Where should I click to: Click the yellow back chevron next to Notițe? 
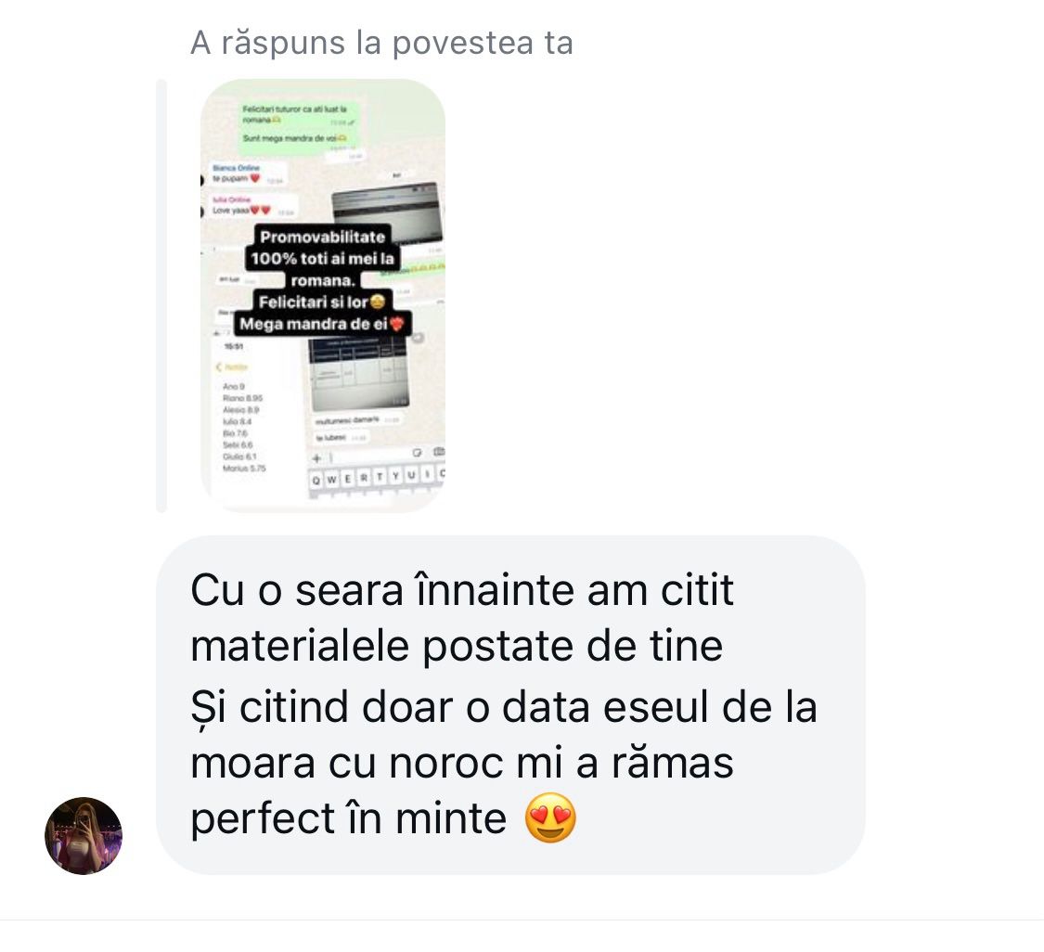point(219,367)
